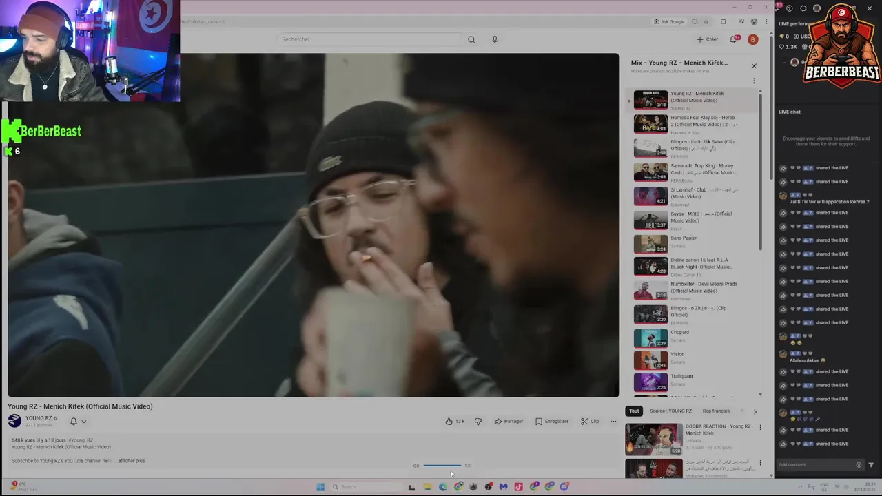Open TikTok Live Studio from the taskbar

point(518,487)
